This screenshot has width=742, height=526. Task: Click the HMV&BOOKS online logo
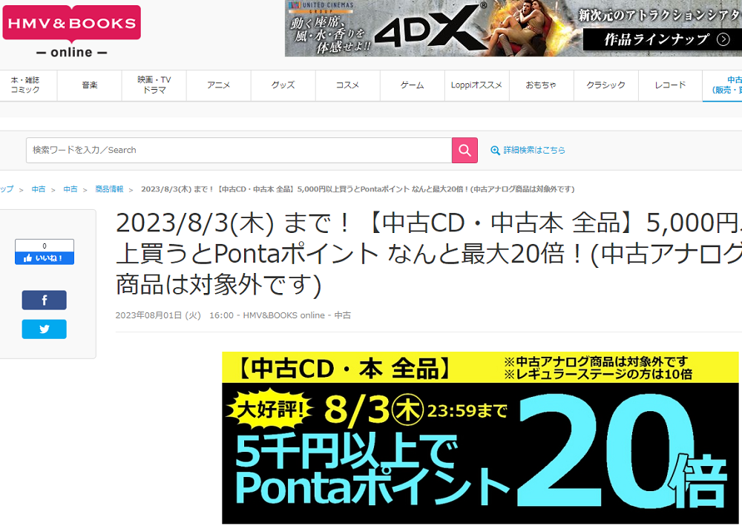click(71, 31)
